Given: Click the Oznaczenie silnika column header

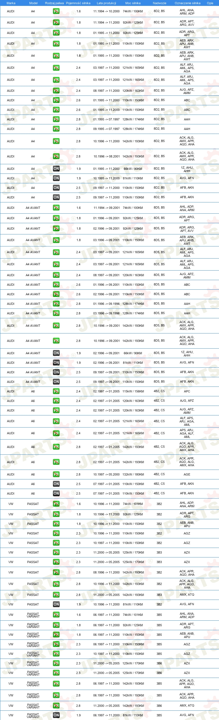Looking at the screenshot, I should [187, 3].
